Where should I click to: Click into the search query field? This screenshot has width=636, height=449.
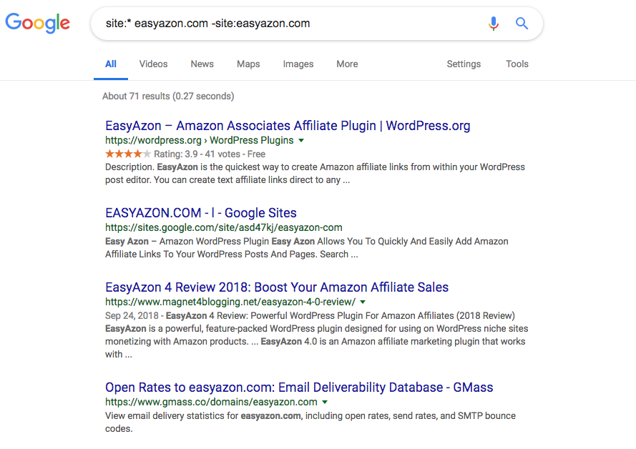(286, 24)
